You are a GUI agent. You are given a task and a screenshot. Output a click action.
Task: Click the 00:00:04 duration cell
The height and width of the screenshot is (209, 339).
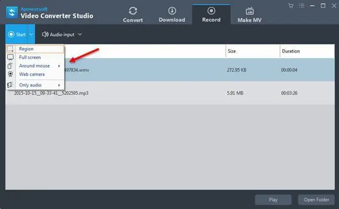point(289,70)
